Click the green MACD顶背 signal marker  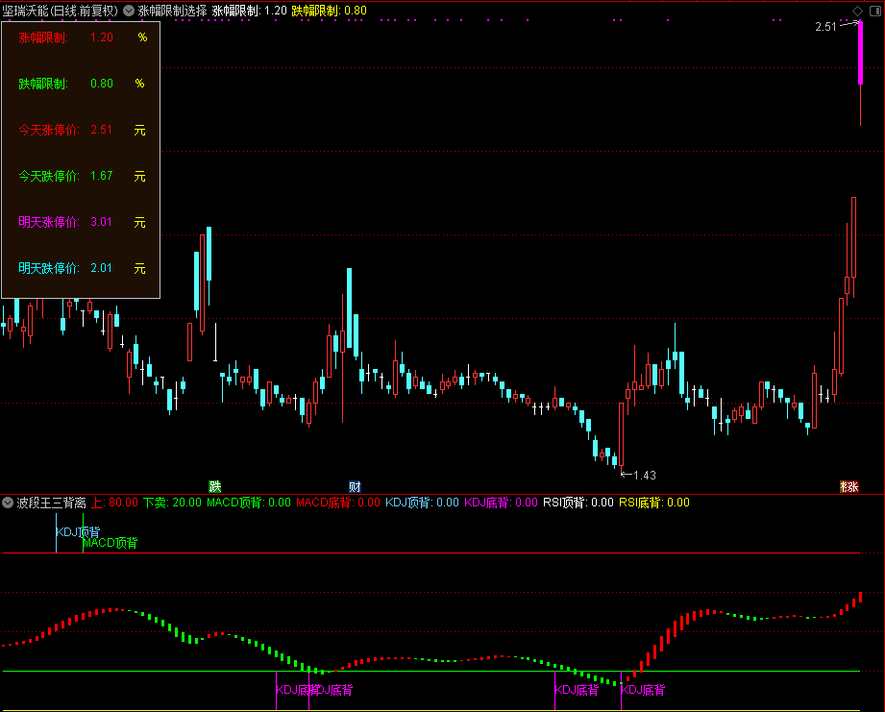coord(111,543)
